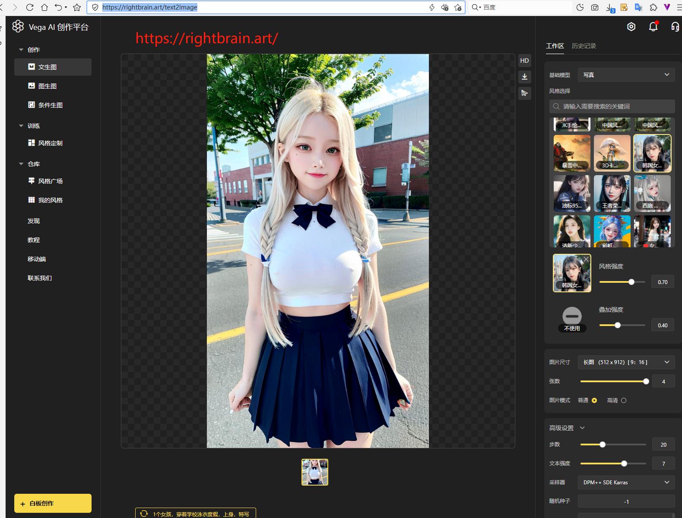
Task: Click the 风格强度 slider handle
Action: (631, 282)
